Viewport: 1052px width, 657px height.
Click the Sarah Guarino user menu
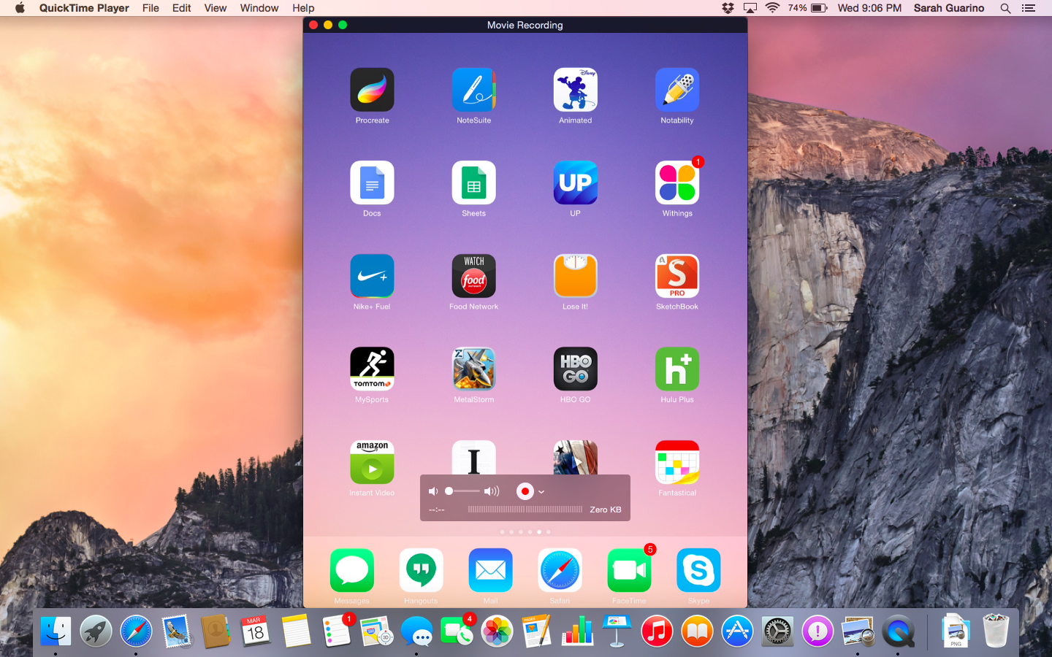[949, 8]
